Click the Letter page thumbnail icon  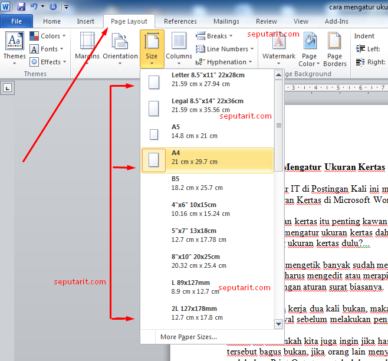(x=154, y=82)
